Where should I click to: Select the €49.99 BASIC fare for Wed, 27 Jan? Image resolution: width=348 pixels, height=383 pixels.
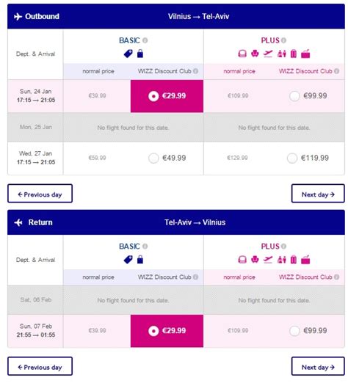point(153,158)
